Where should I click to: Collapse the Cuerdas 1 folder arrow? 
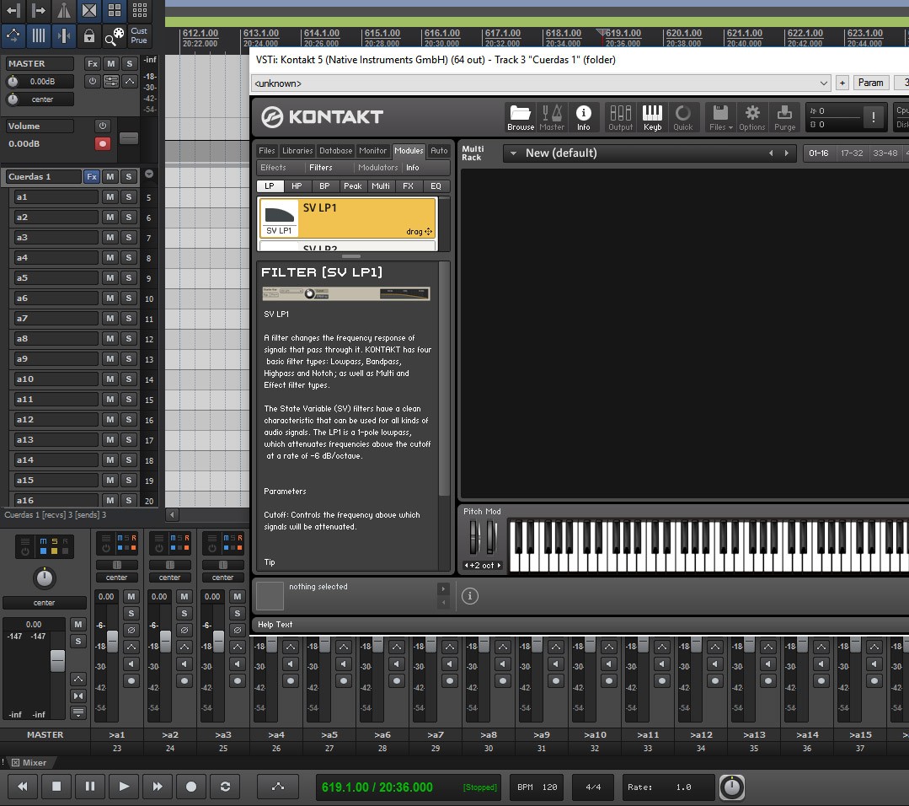[149, 175]
